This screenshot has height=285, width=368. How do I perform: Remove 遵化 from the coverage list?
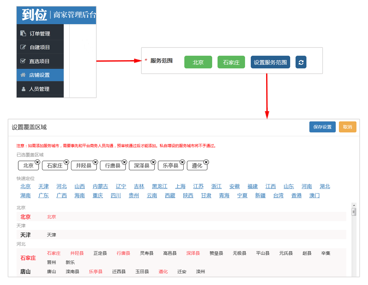tap(206, 162)
